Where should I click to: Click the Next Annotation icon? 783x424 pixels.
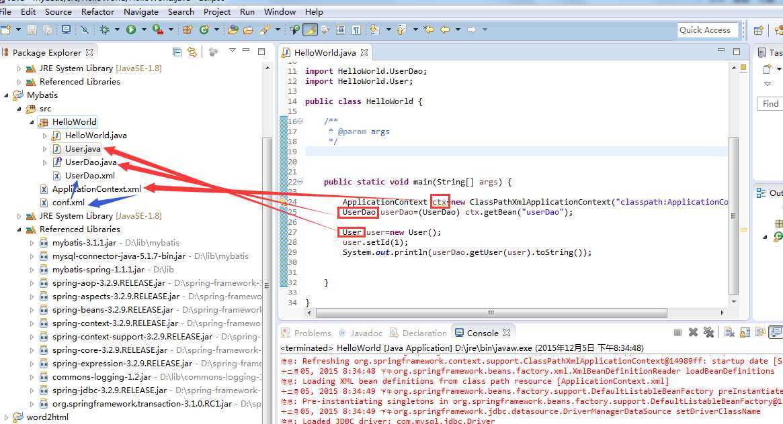click(374, 30)
